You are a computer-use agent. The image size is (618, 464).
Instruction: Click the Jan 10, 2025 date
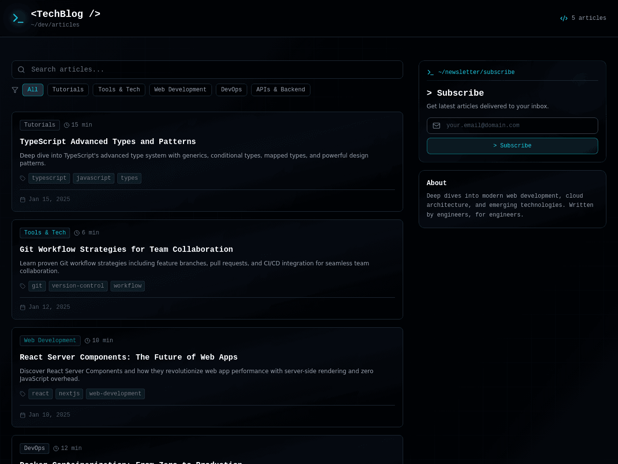pos(49,415)
